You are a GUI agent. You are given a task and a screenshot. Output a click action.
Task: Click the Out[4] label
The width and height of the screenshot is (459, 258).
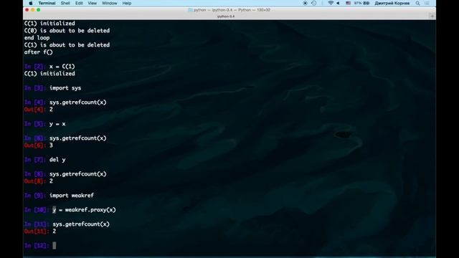point(35,110)
